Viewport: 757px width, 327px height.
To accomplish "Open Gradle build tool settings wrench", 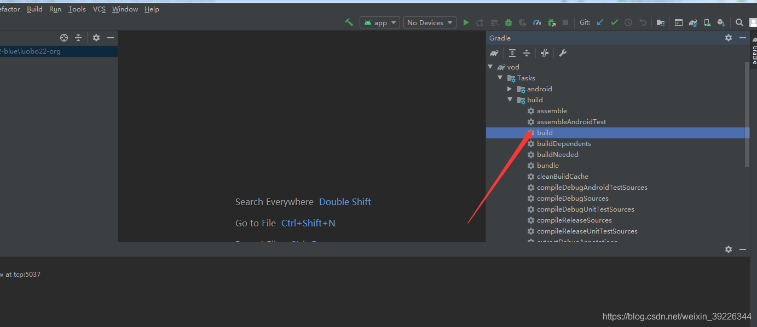I will pos(563,53).
